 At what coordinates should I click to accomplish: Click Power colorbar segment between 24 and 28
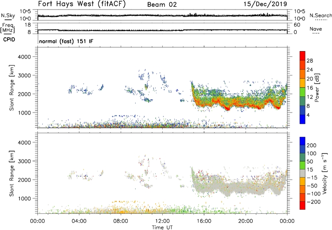303,65
